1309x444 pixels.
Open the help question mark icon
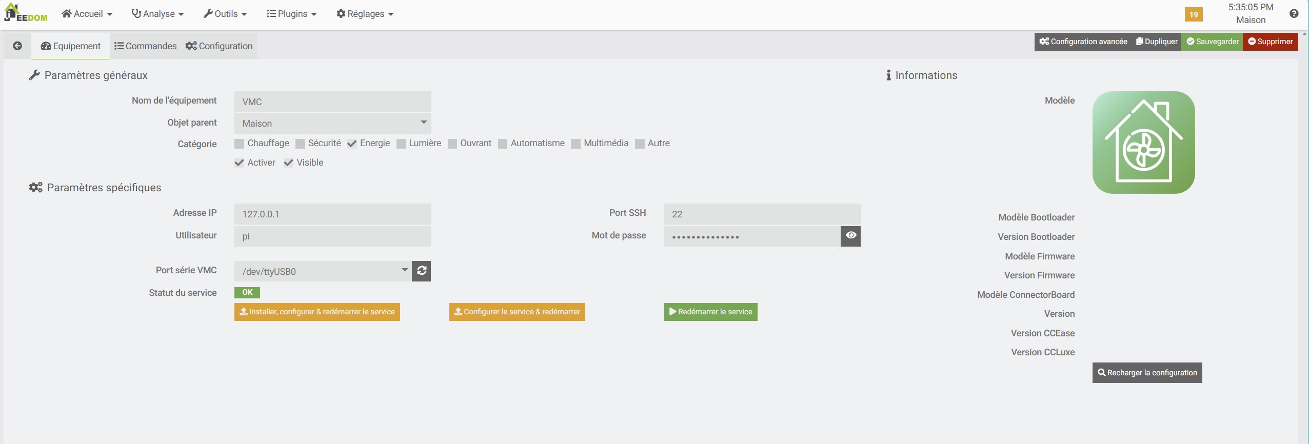1294,14
